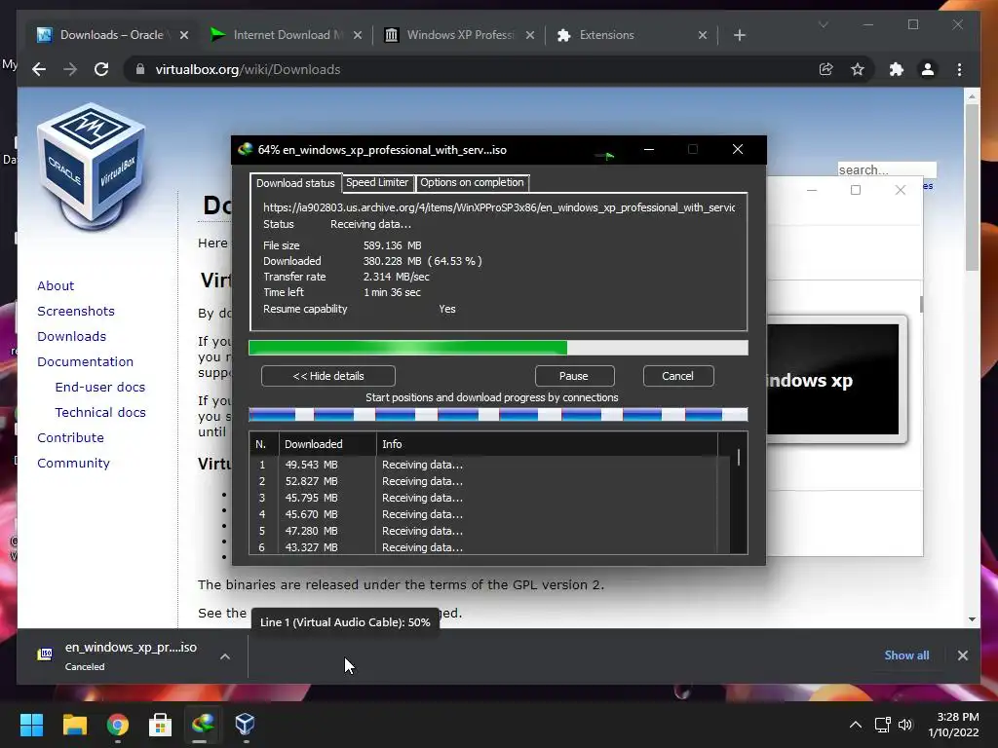Click the virtualbox.org address bar
The image size is (998, 748).
pyautogui.click(x=471, y=69)
